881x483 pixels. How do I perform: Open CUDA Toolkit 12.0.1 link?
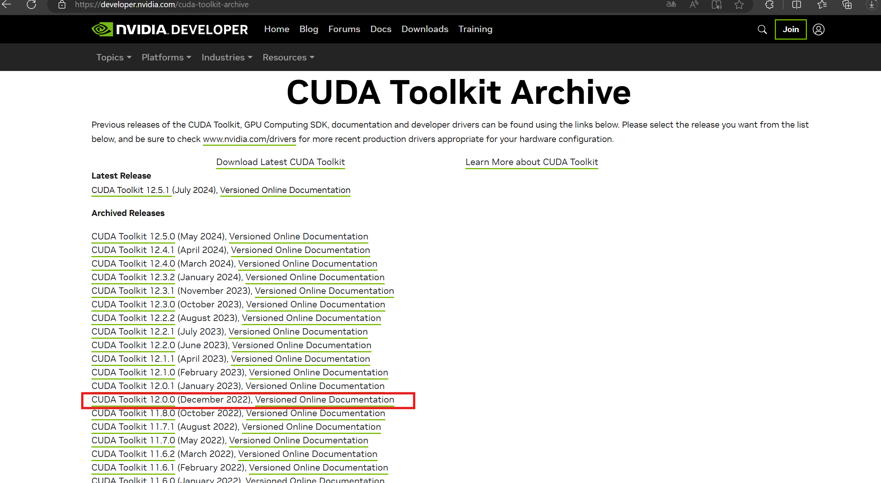[x=133, y=386]
